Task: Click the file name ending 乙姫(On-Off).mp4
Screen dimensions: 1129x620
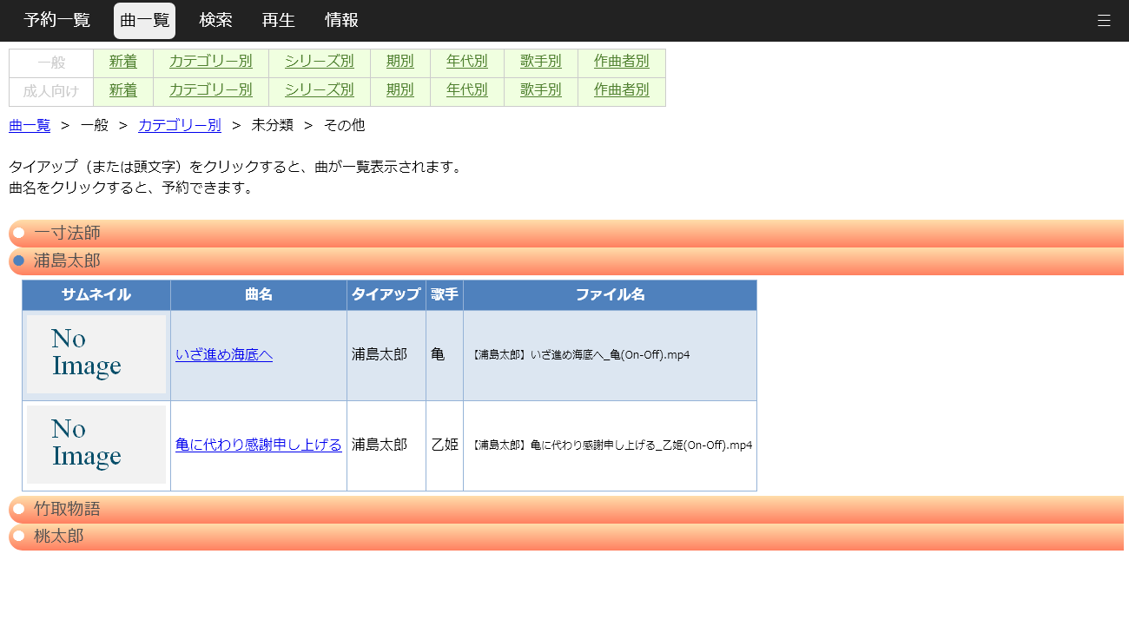Action: coord(611,445)
